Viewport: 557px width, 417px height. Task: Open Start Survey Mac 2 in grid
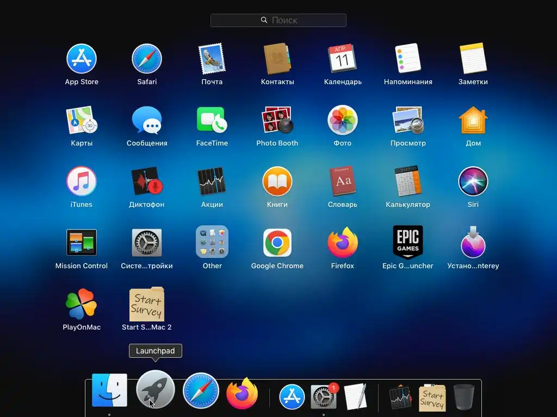click(x=147, y=304)
